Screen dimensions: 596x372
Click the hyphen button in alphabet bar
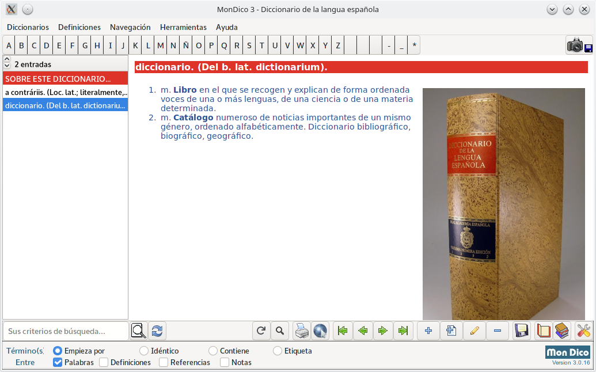[389, 45]
